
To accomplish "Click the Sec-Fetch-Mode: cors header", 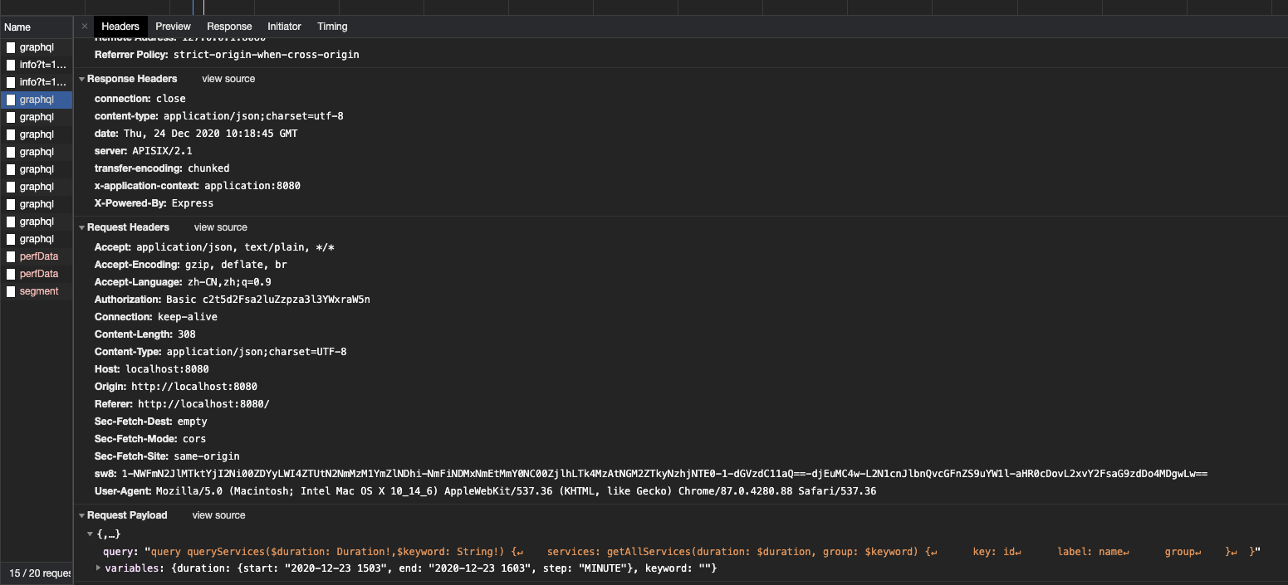I will 150,439.
